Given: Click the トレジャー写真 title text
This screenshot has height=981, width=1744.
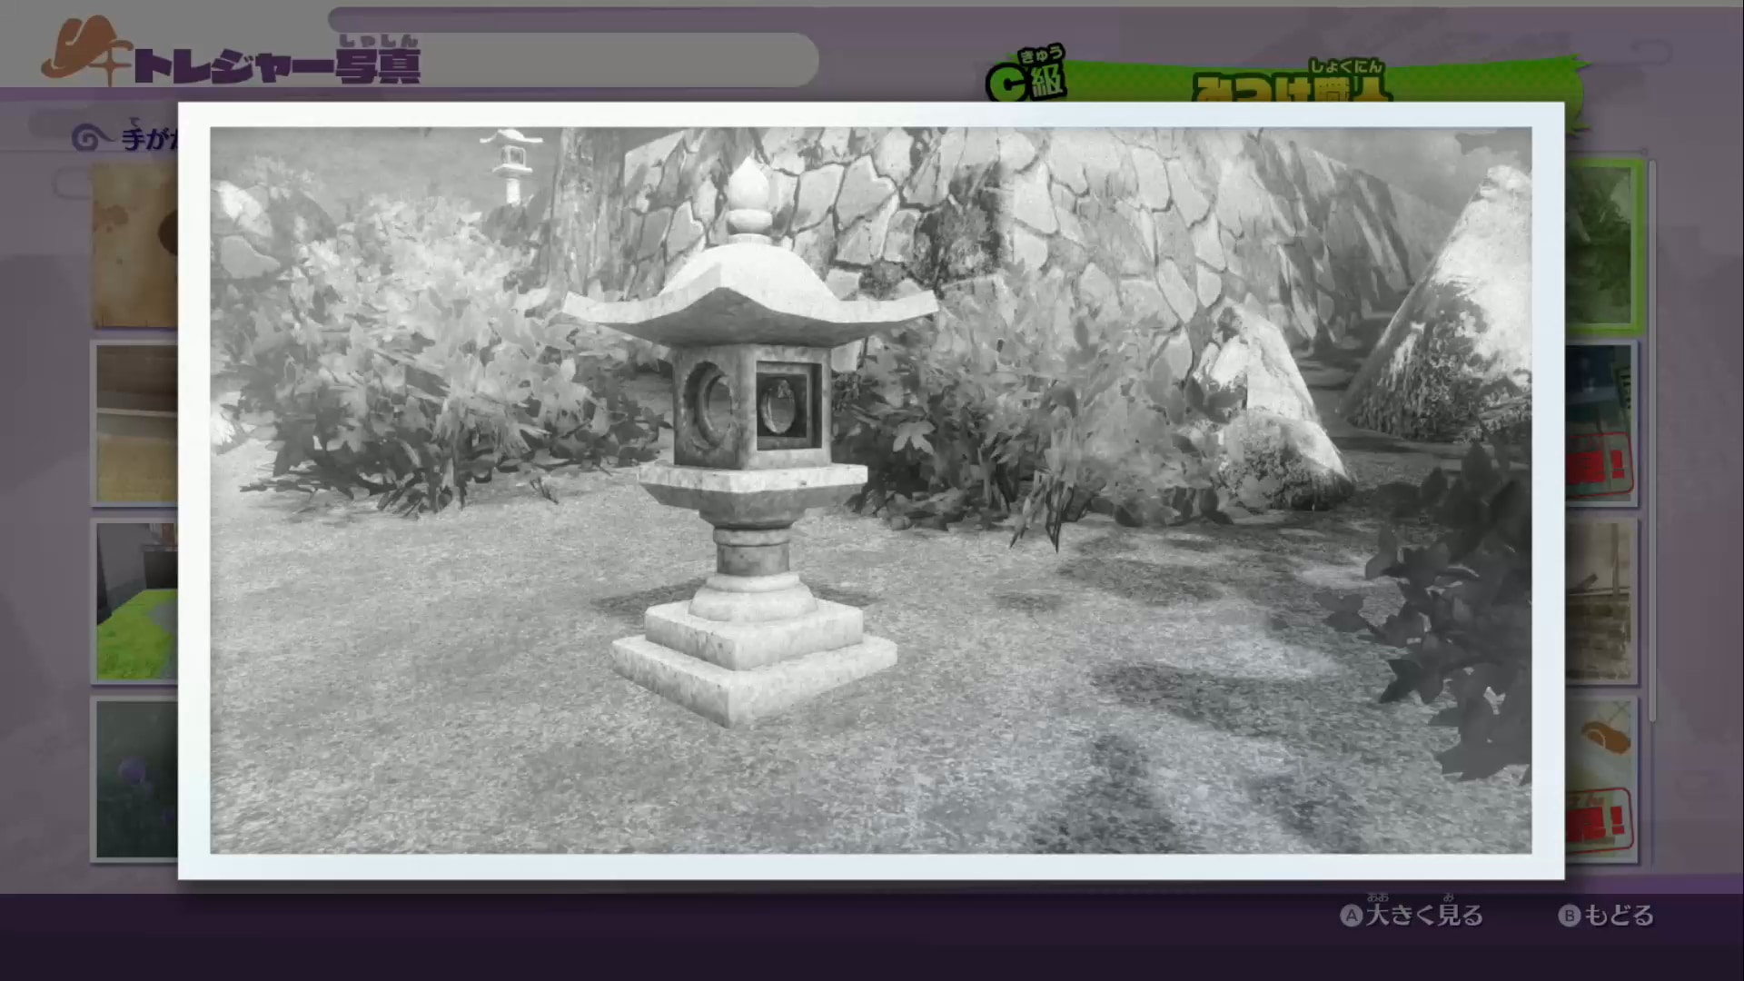Looking at the screenshot, I should pos(278,65).
